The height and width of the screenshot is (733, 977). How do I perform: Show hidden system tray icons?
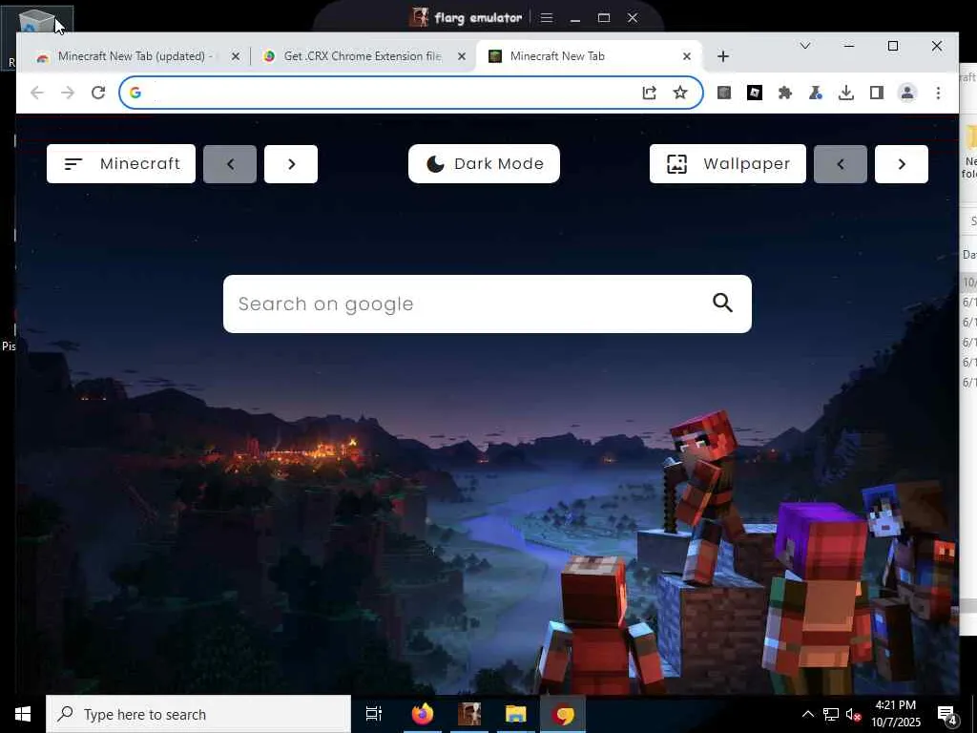tap(807, 714)
